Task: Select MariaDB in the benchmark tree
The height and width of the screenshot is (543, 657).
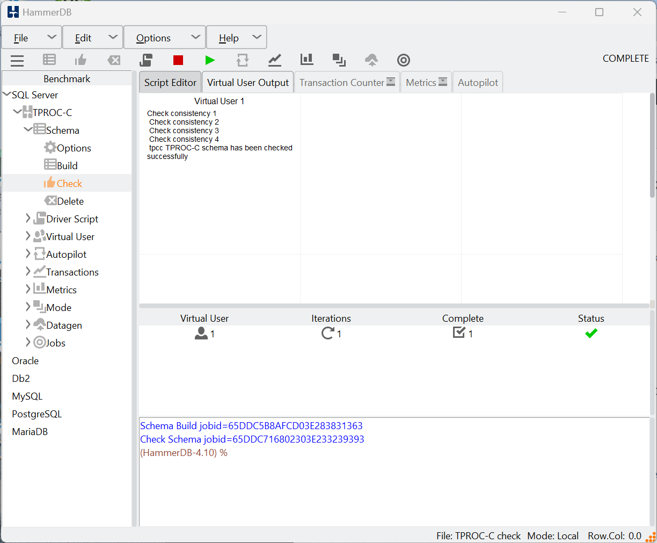Action: point(30,431)
